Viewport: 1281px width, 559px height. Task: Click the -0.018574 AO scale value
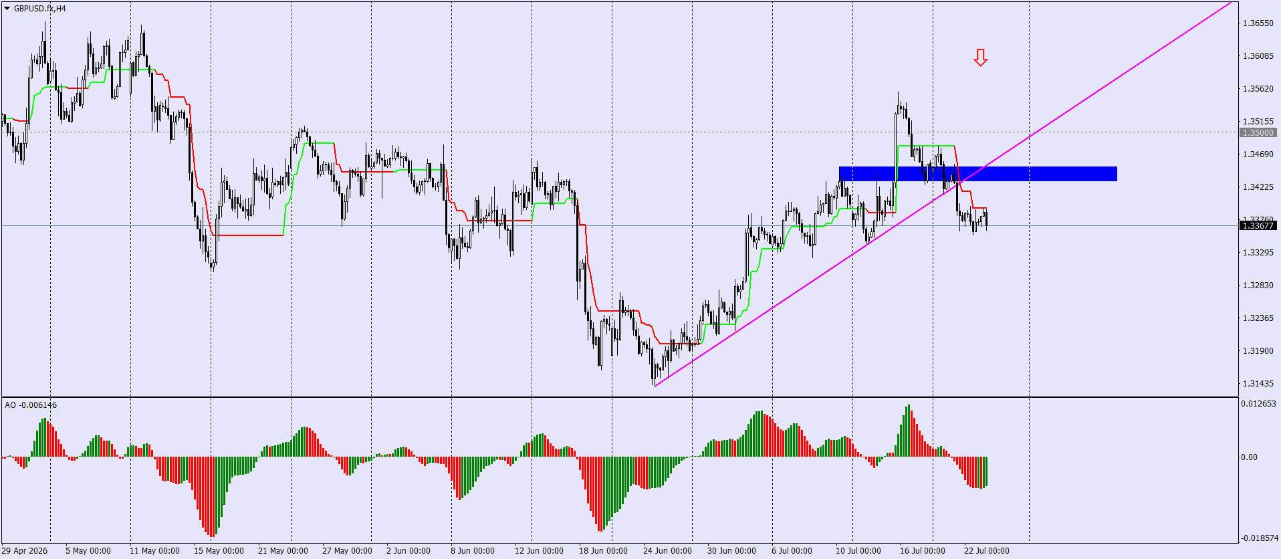pyautogui.click(x=1260, y=538)
